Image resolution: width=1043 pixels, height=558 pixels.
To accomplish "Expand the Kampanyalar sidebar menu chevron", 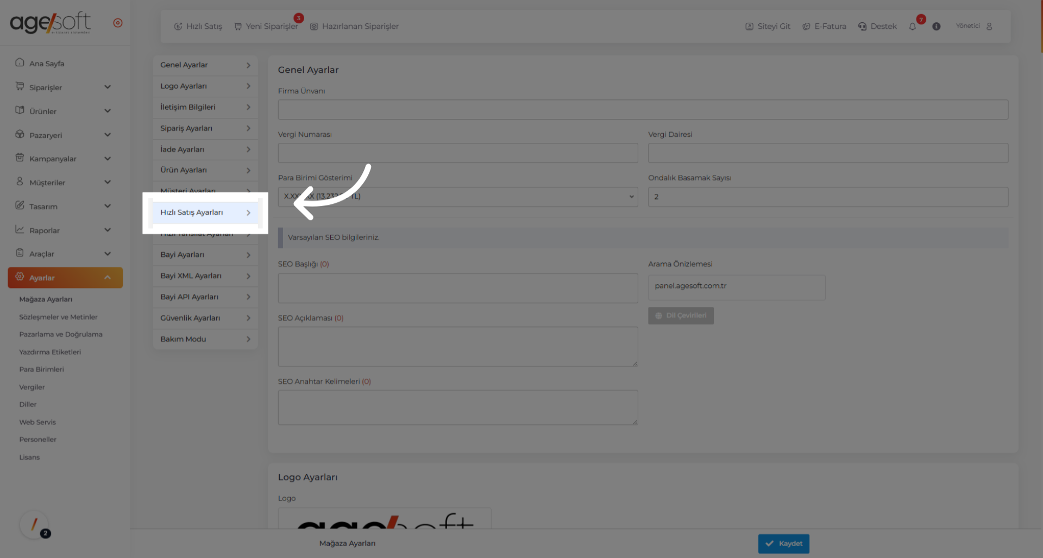I will 108,159.
